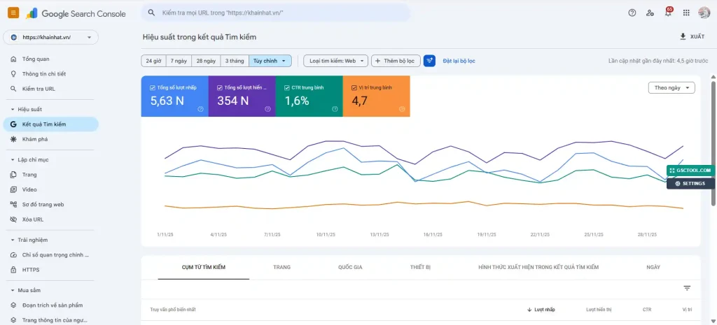Click the help icon on CTR trung bình card

pyautogui.click(x=335, y=109)
